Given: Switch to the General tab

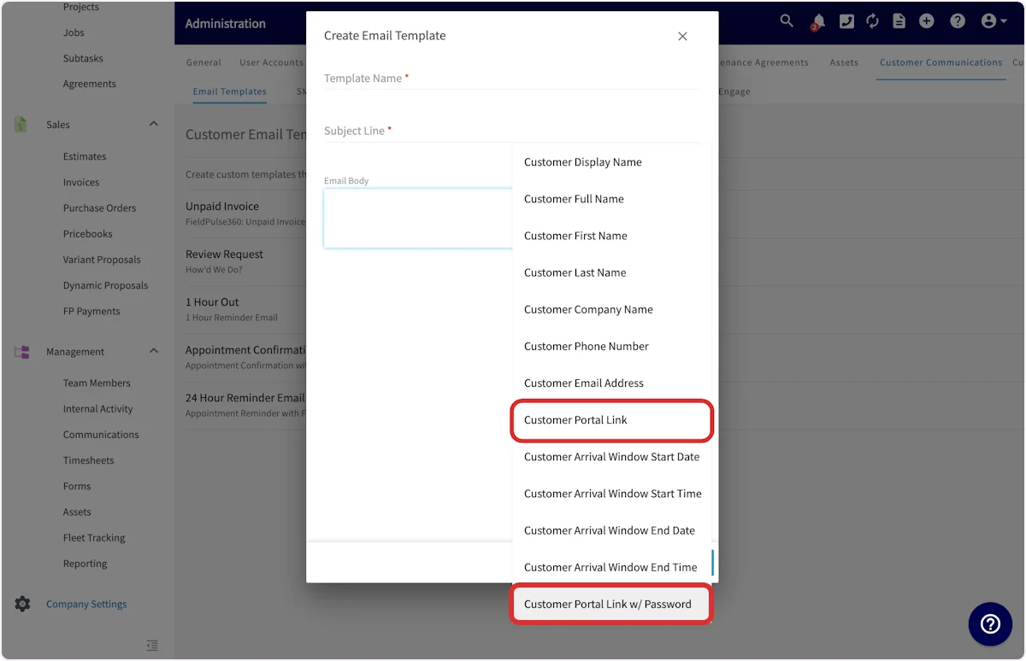Looking at the screenshot, I should click(203, 62).
